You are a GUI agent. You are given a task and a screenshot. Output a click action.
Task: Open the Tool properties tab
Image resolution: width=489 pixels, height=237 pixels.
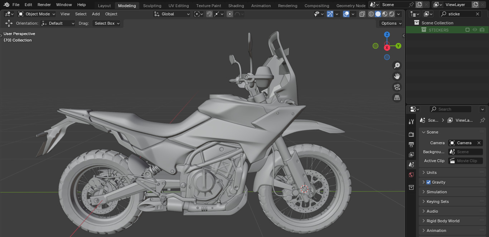411,122
